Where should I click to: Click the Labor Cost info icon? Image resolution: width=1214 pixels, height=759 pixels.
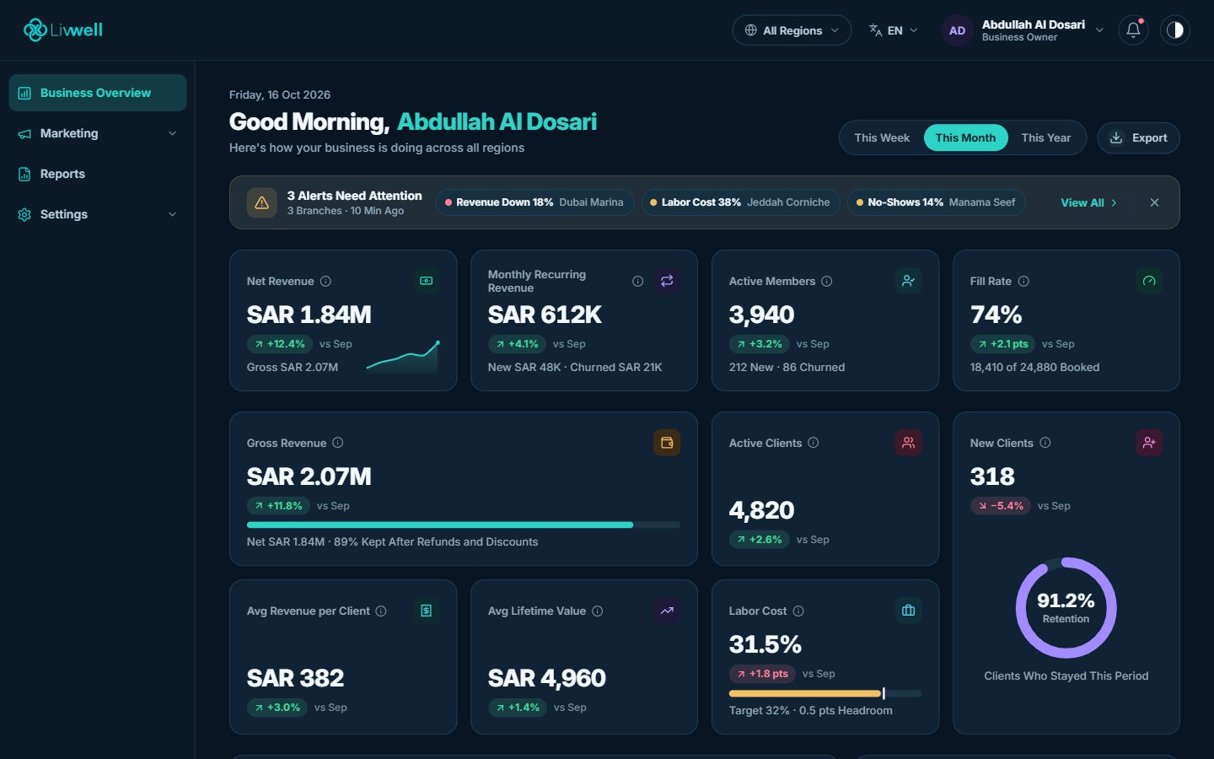[x=798, y=611]
